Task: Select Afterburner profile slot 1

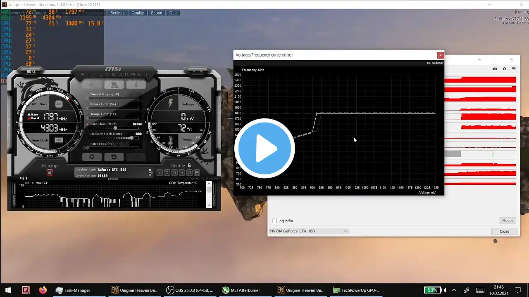Action: pyautogui.click(x=160, y=172)
